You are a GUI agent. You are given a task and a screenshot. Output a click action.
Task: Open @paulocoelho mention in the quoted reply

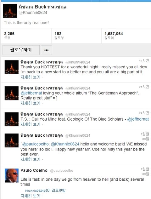click(x=36, y=144)
